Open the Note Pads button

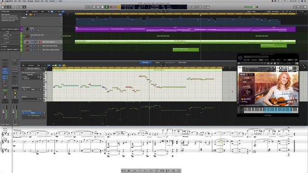[x=298, y=7]
